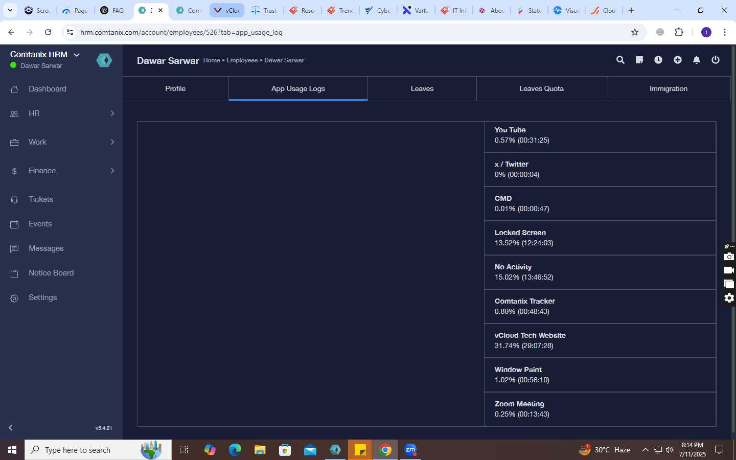The height and width of the screenshot is (460, 736).
Task: Open the Immigration tab
Action: click(669, 88)
